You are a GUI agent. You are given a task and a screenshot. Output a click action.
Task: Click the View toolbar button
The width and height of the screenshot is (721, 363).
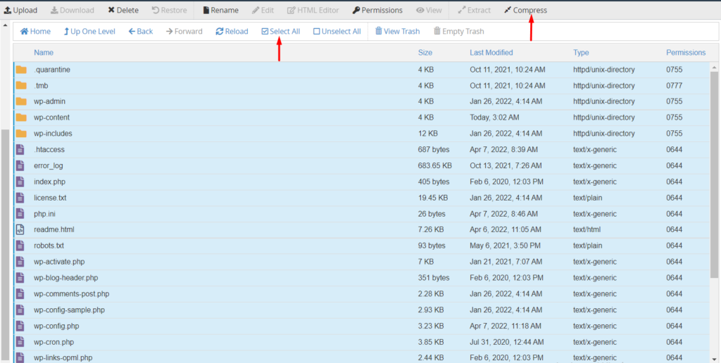coord(429,10)
